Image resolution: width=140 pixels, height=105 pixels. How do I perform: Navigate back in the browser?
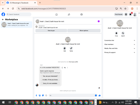point(3,9)
